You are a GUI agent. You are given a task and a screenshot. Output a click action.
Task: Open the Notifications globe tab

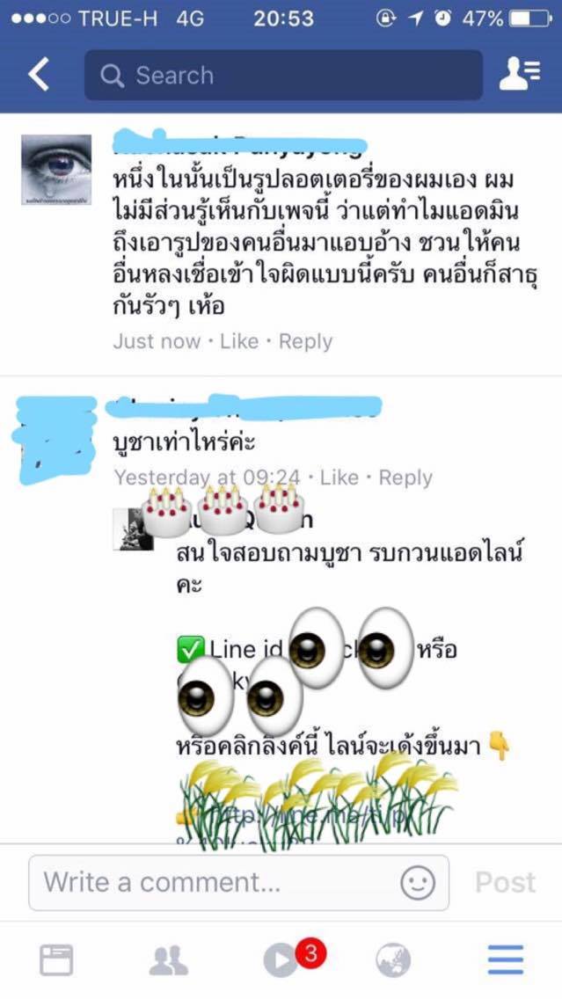click(393, 960)
